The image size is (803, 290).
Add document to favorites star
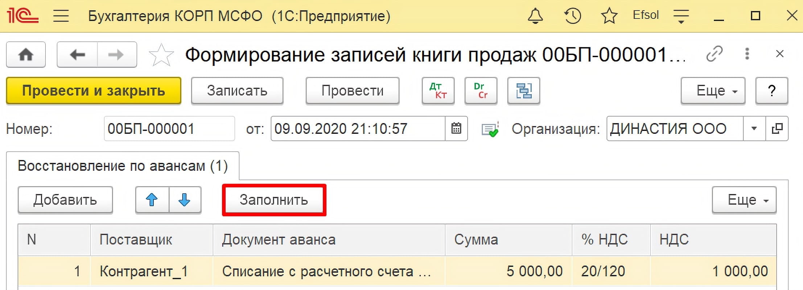[x=161, y=55]
